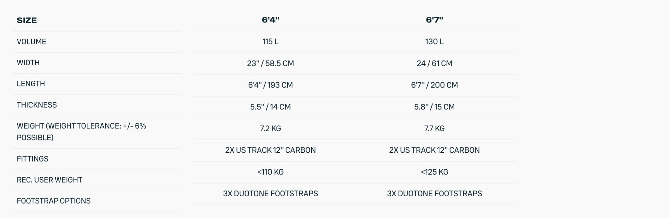Viewport: 670px width, 218px height.
Task: Click the SIZE header label
Action: tap(27, 20)
